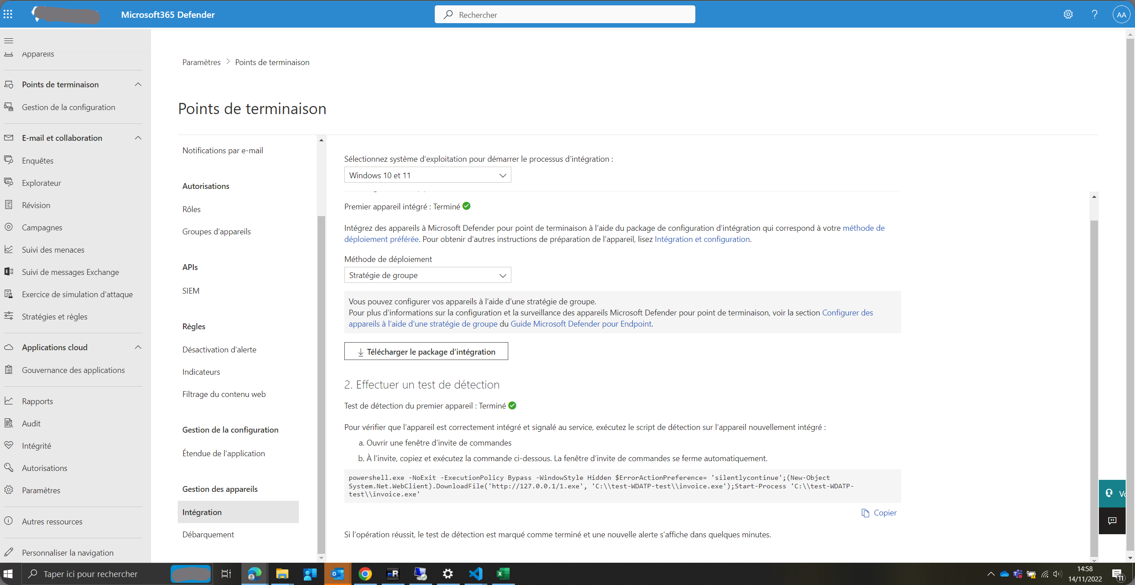Open the AA account avatar menu
1135x585 pixels.
[x=1121, y=14]
